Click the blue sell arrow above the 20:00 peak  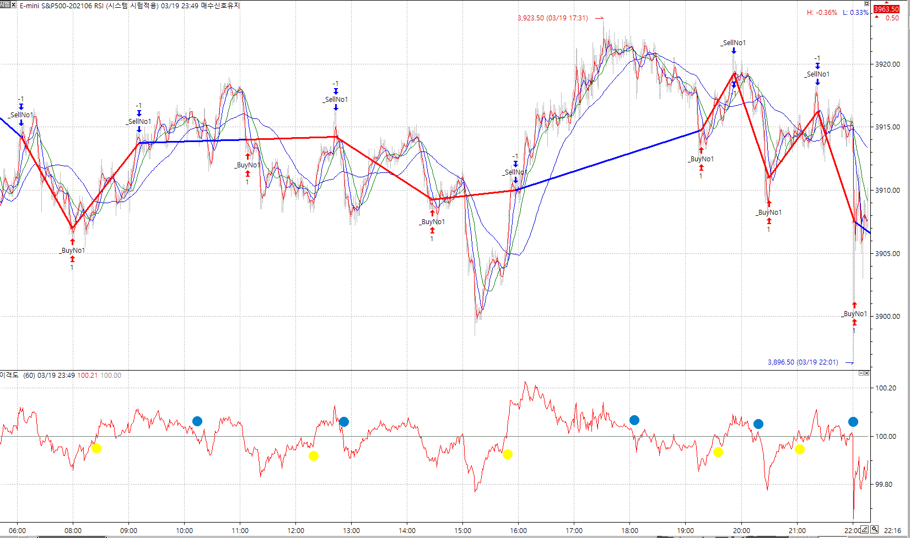(734, 51)
